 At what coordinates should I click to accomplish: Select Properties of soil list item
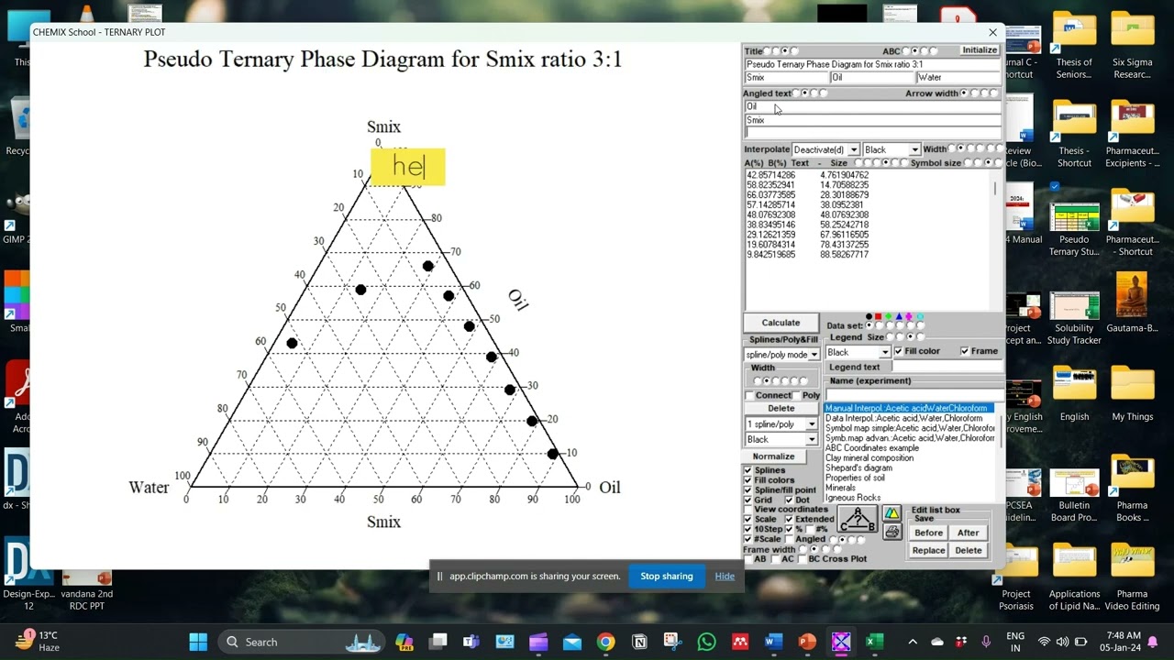(855, 478)
